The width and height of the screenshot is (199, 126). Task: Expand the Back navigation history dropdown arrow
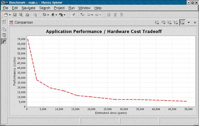point(92,15)
